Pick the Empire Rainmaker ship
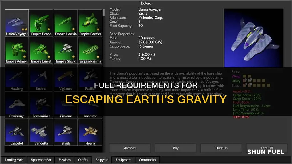Screen dimensions: 292x164 coord(90,50)
